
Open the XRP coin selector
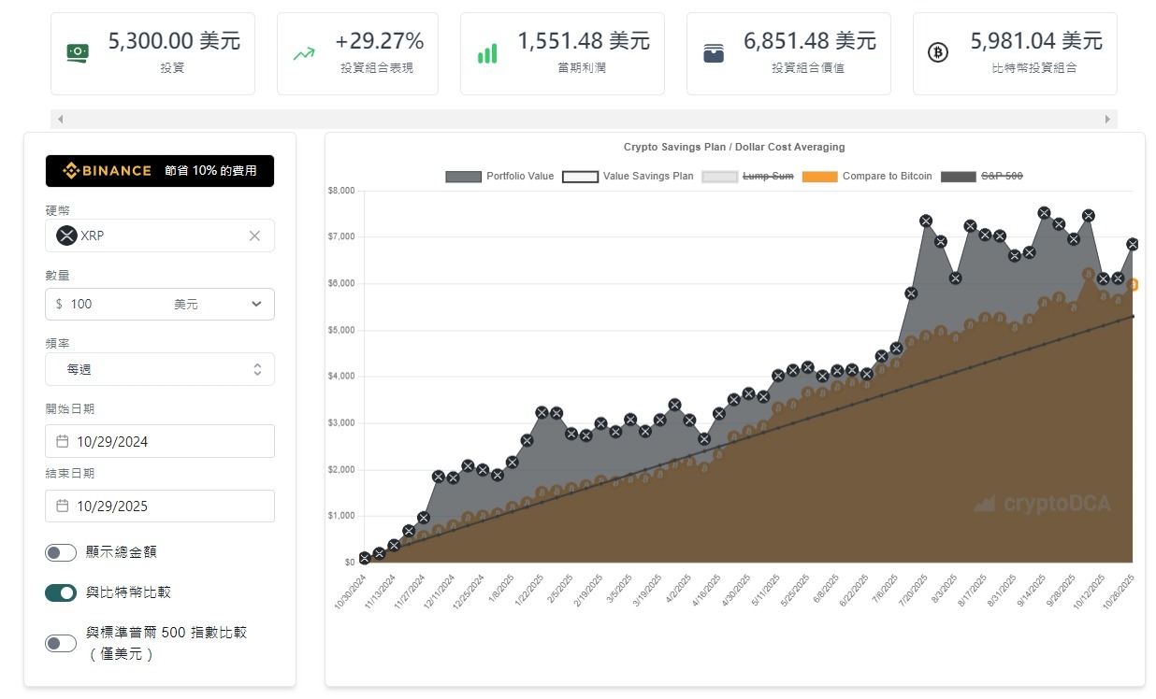[x=150, y=235]
